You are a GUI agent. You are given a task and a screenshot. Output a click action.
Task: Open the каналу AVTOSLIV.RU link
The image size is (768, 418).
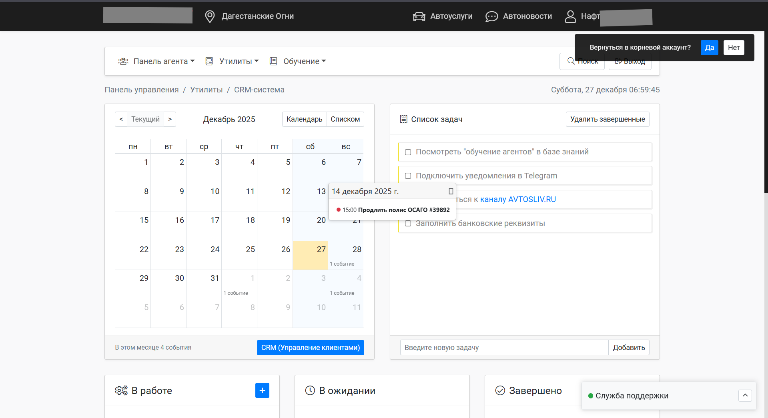point(518,199)
